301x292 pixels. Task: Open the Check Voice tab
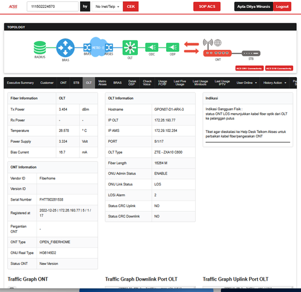pos(147,82)
